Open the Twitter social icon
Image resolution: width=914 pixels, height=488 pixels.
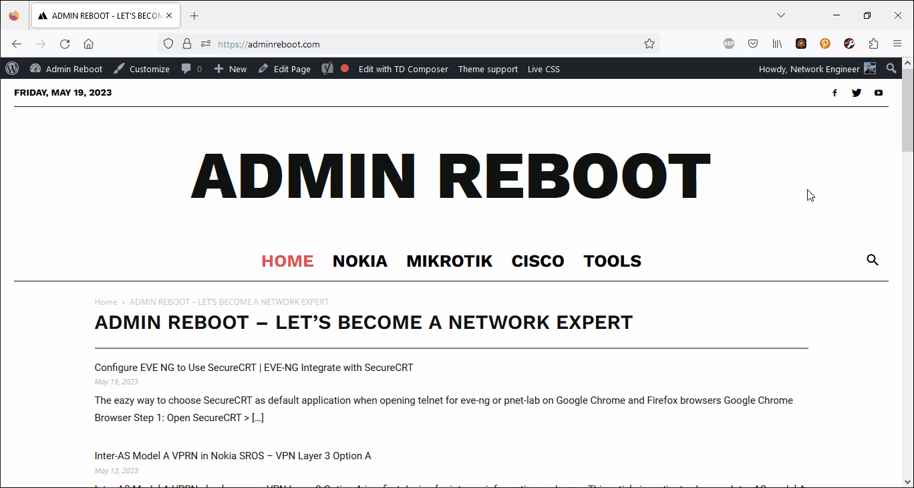(x=857, y=93)
